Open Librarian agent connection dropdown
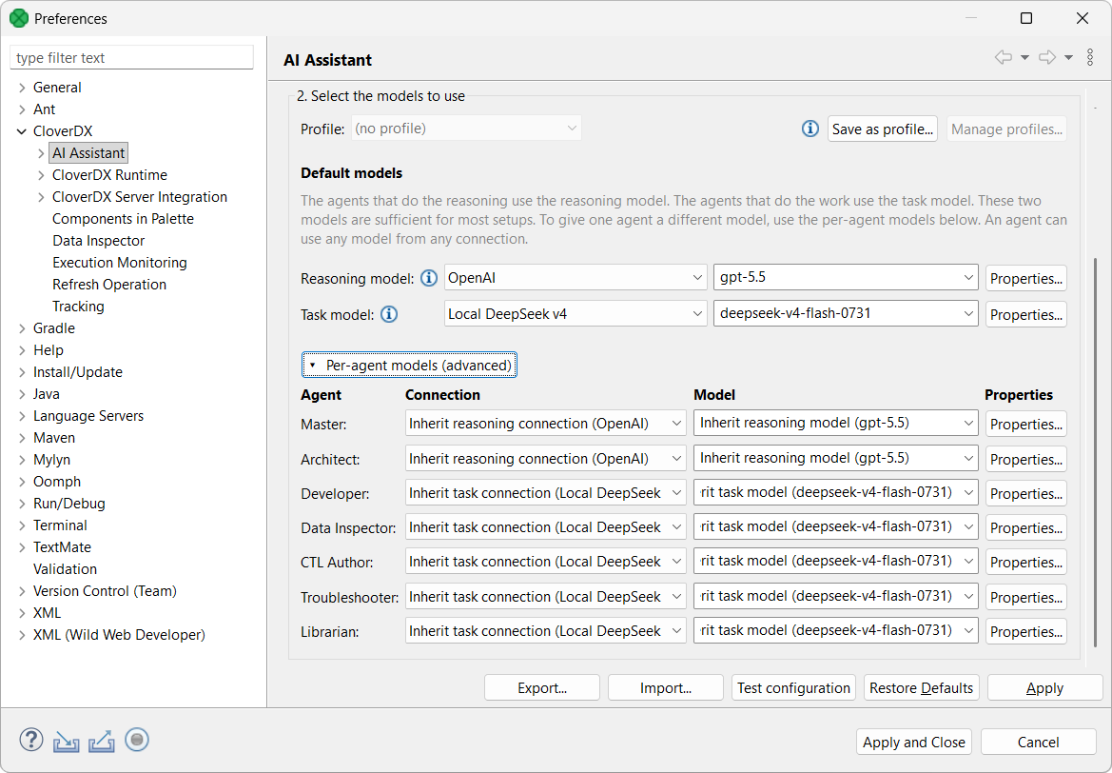This screenshot has height=773, width=1112. (545, 630)
